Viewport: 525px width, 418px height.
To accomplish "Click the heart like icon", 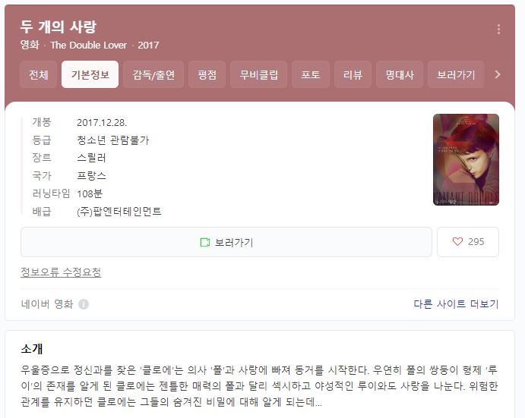I will point(457,241).
